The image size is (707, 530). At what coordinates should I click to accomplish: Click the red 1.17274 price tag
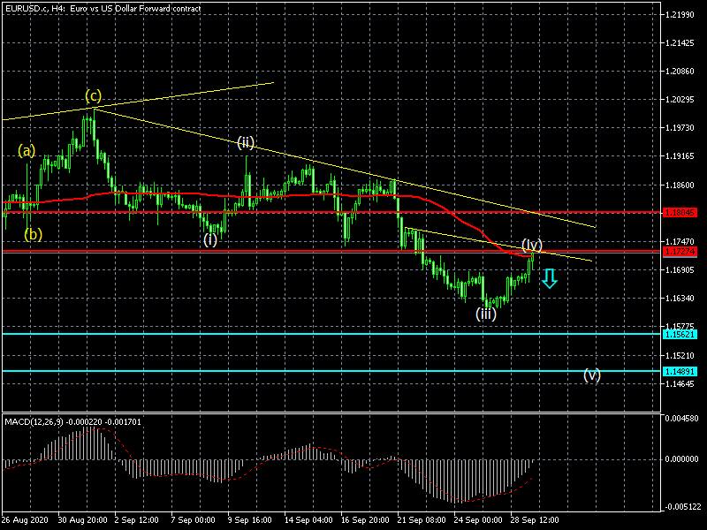tap(685, 252)
